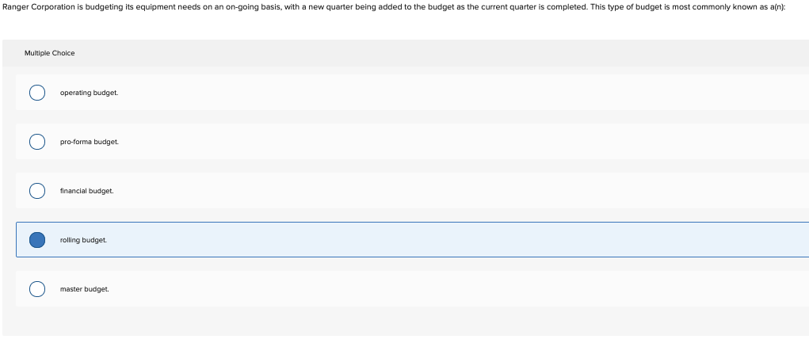The height and width of the screenshot is (339, 809).
Task: Click the filled rolling budget radio button
Action: pos(37,240)
